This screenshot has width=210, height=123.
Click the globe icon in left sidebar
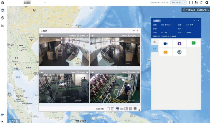pos(3,10)
